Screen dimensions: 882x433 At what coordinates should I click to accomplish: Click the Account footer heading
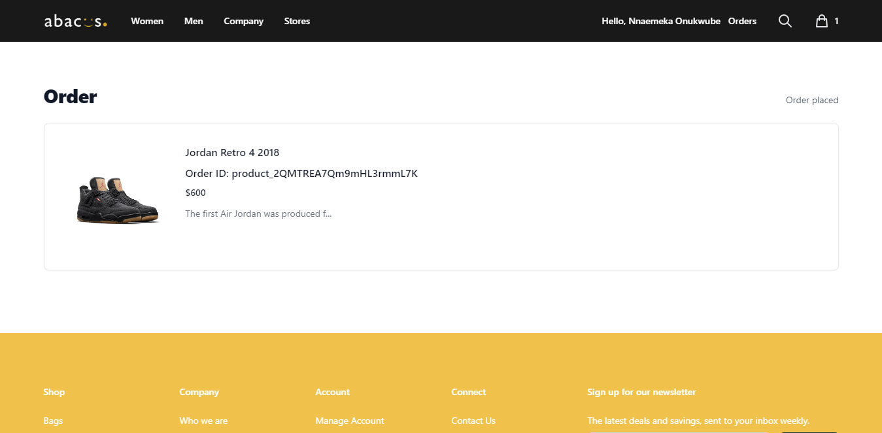pos(332,392)
